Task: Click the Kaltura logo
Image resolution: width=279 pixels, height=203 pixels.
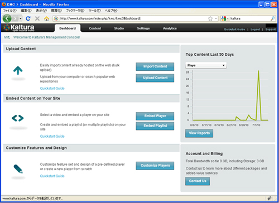Action: click(19, 27)
